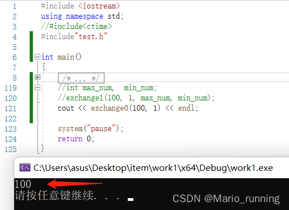Screen dimensions: 289x210
Task: Click the '请按任意键继续' console prompt
Action: coord(54,195)
